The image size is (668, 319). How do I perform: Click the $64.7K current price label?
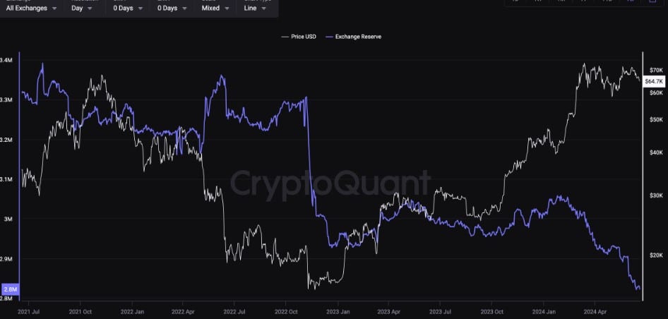tap(654, 82)
